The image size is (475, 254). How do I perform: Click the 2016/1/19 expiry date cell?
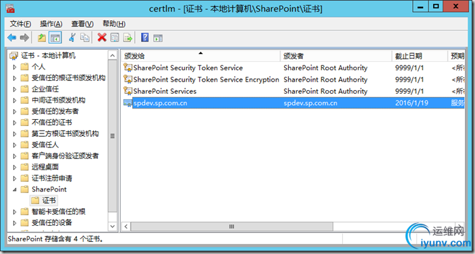412,103
